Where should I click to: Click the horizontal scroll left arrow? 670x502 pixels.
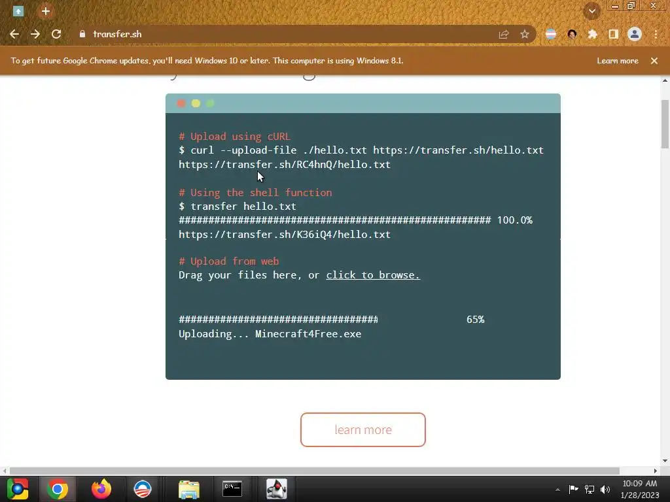(5, 471)
